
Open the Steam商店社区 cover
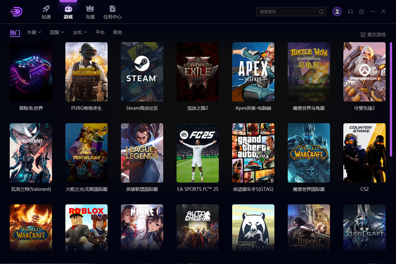[142, 72]
